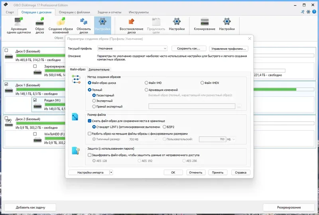Check the WinToHDD (F:) checkbox

pos(35,134)
